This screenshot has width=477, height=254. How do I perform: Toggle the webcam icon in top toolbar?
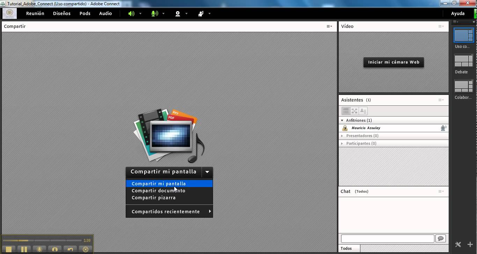coord(178,14)
